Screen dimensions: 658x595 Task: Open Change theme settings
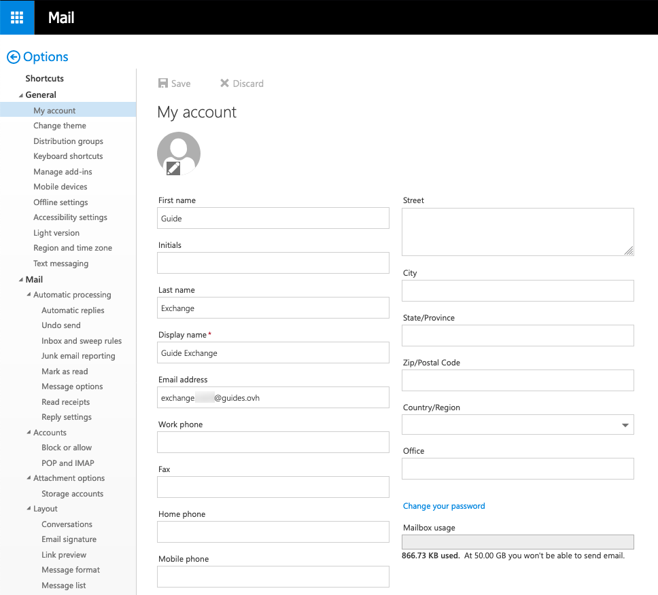pos(60,126)
